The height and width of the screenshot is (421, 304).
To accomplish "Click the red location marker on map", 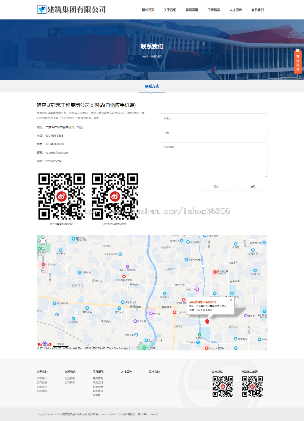I will (x=207, y=321).
